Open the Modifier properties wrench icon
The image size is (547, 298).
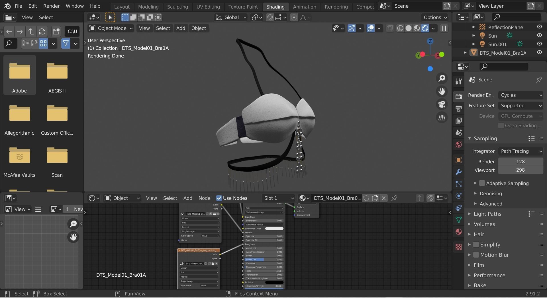point(458,172)
